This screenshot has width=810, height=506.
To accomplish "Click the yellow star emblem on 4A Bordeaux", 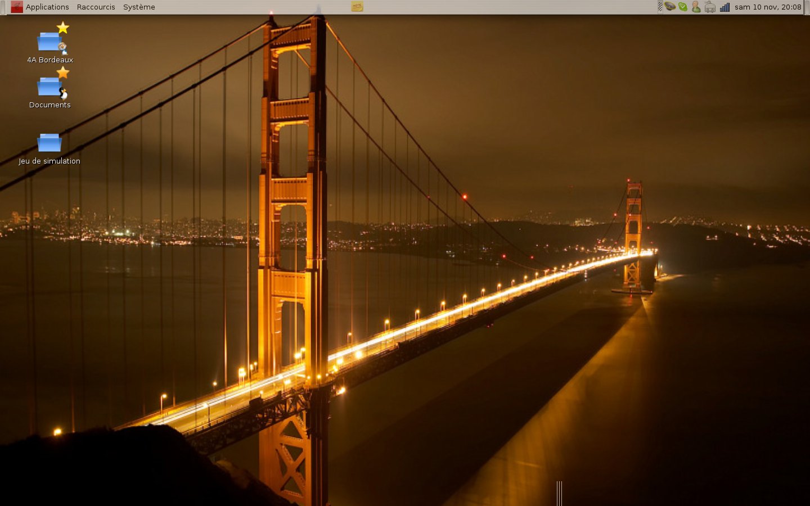I will [x=63, y=28].
